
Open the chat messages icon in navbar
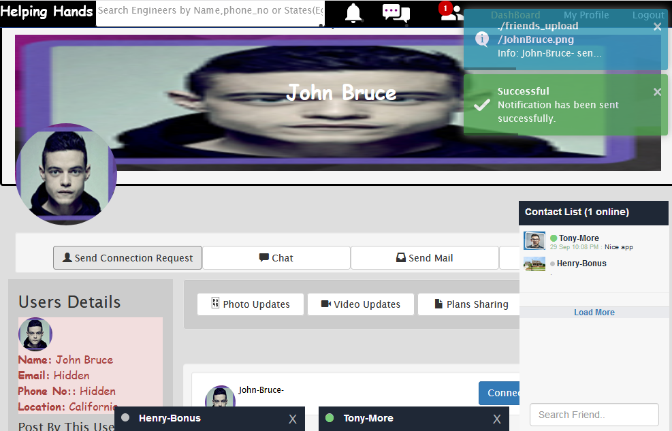396,13
